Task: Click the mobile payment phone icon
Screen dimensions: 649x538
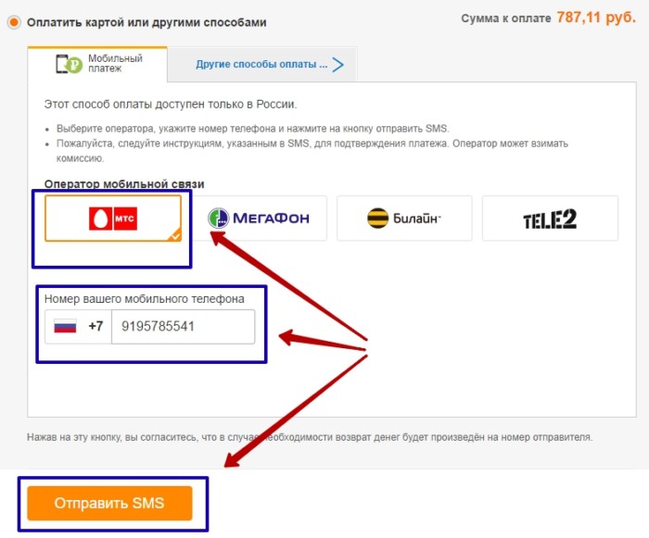Action: pos(67,64)
